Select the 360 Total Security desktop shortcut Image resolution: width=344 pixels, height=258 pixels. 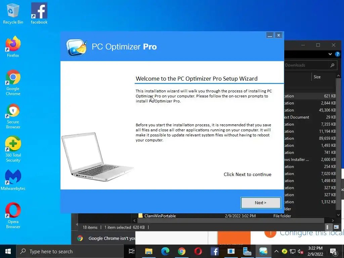[x=13, y=149]
